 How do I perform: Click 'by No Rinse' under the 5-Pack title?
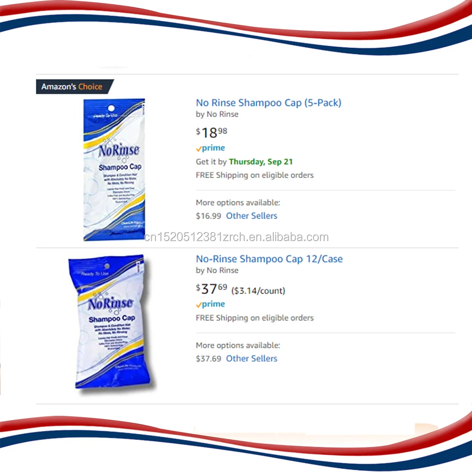click(x=217, y=114)
